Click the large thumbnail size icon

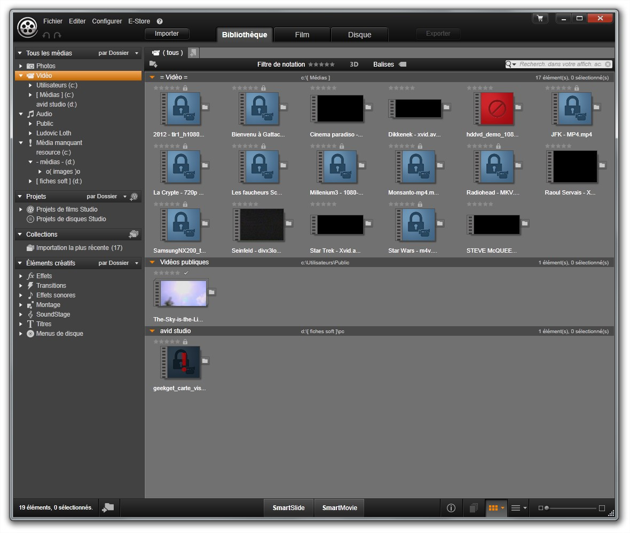602,508
